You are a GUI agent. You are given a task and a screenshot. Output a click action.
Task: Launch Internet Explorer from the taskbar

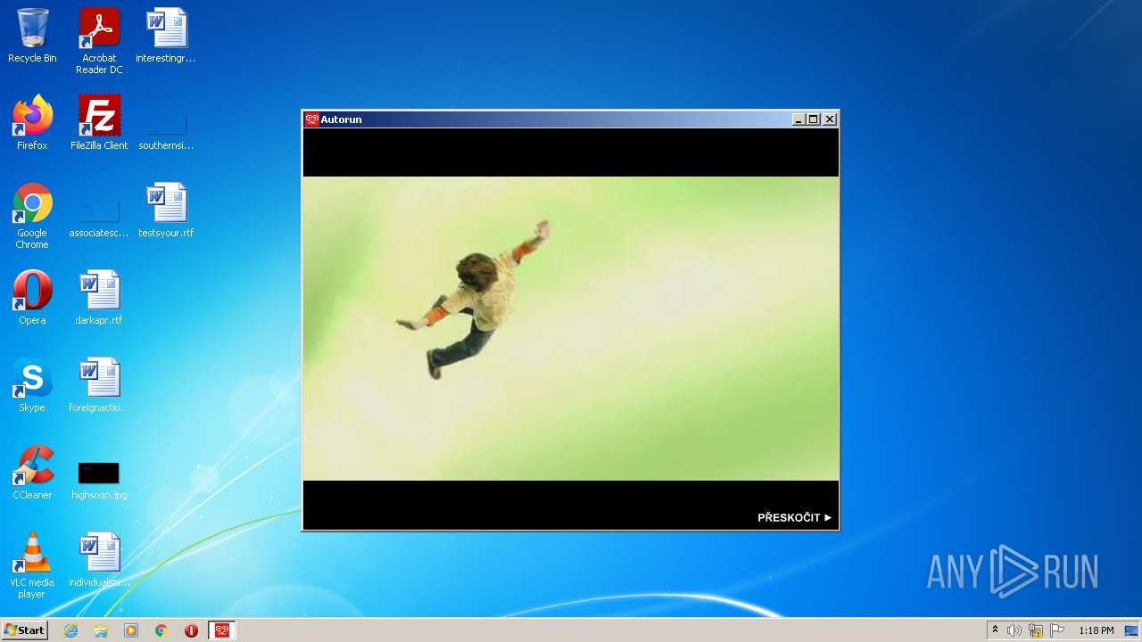pyautogui.click(x=70, y=630)
